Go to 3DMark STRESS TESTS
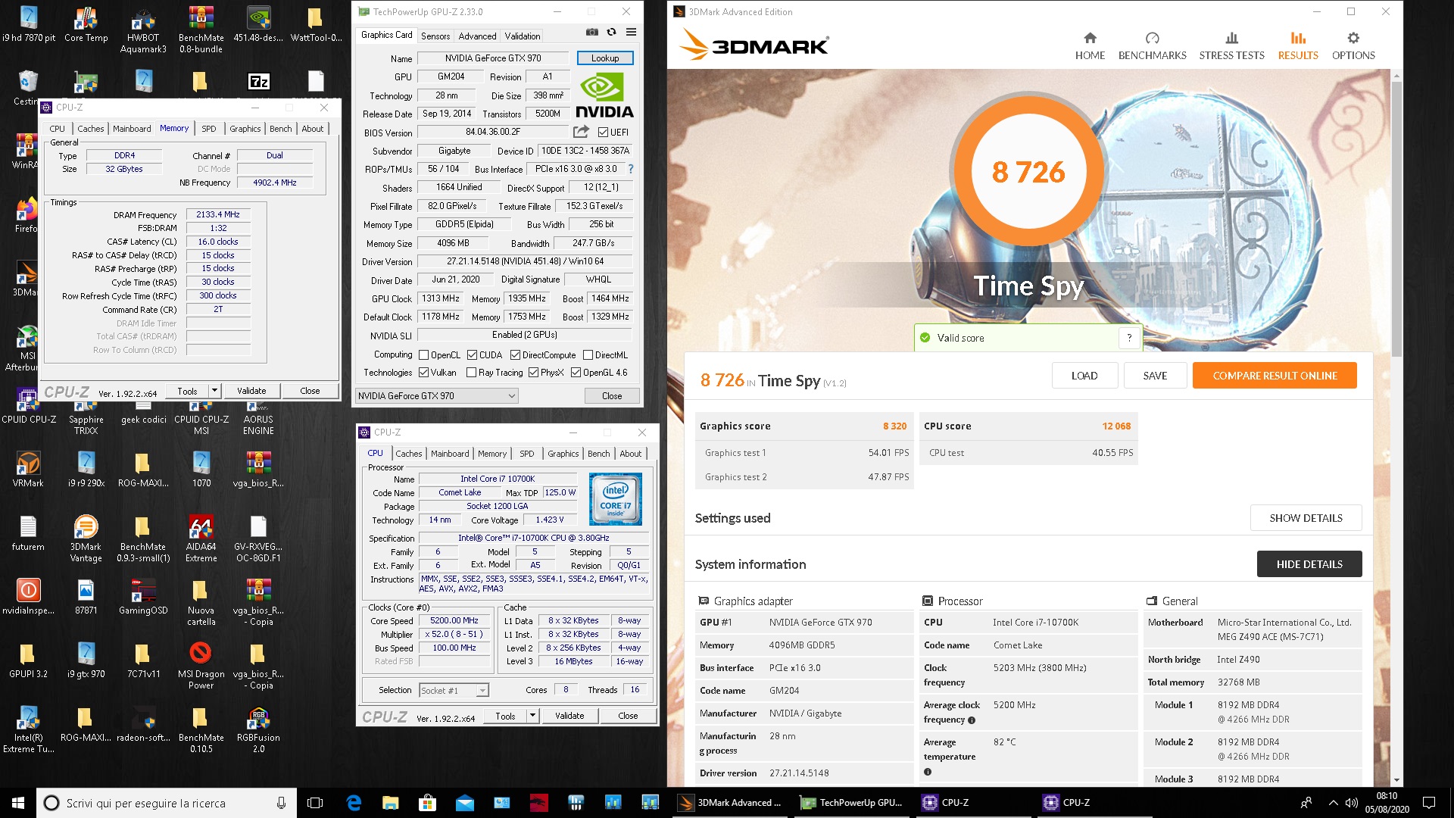1454x818 pixels. (x=1231, y=46)
